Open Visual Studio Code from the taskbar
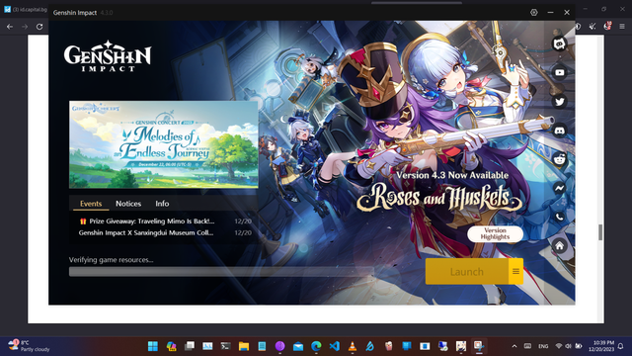The image size is (632, 356). tap(335, 346)
